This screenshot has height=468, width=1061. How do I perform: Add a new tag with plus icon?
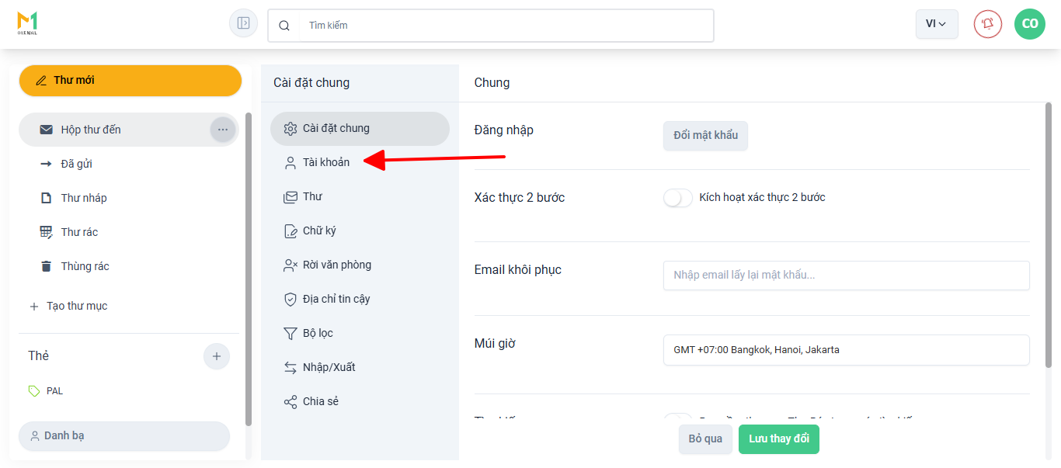pyautogui.click(x=217, y=356)
